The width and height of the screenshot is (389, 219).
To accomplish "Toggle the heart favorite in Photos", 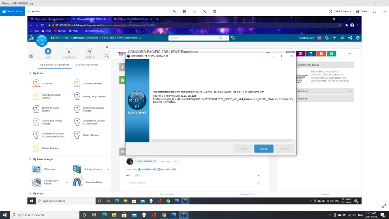I will [194, 11].
